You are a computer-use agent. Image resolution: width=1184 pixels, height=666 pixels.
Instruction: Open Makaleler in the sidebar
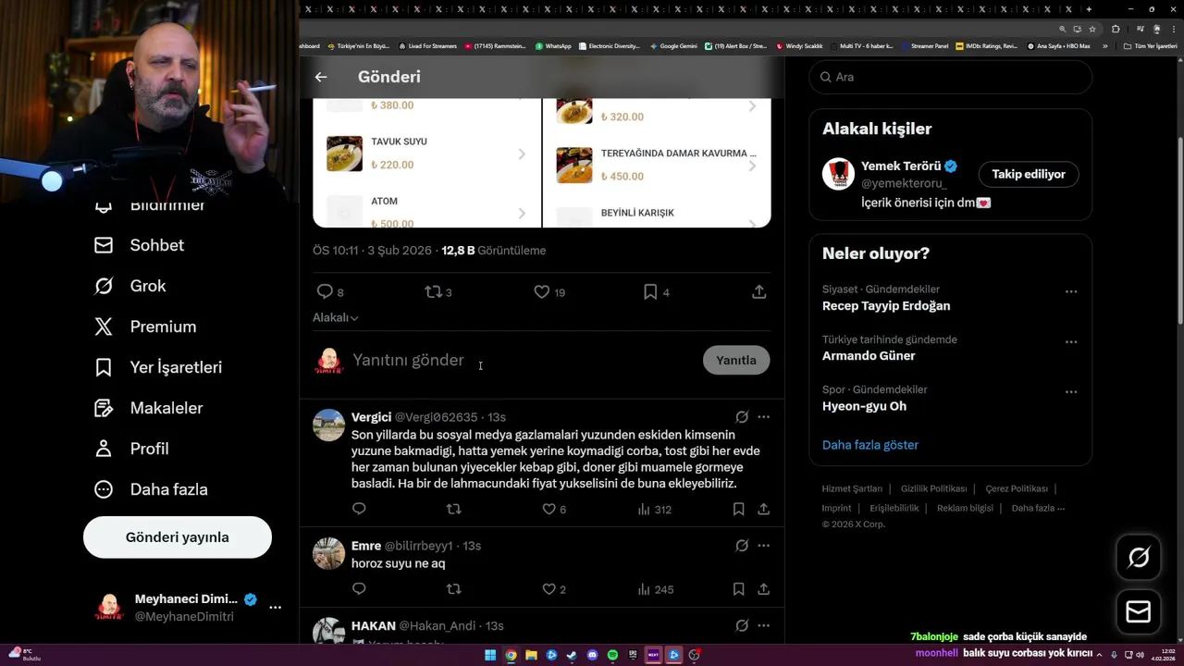pyautogui.click(x=148, y=408)
